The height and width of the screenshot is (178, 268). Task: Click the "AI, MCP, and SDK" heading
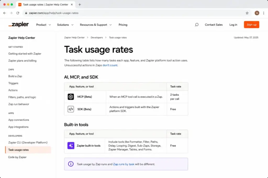(x=81, y=77)
